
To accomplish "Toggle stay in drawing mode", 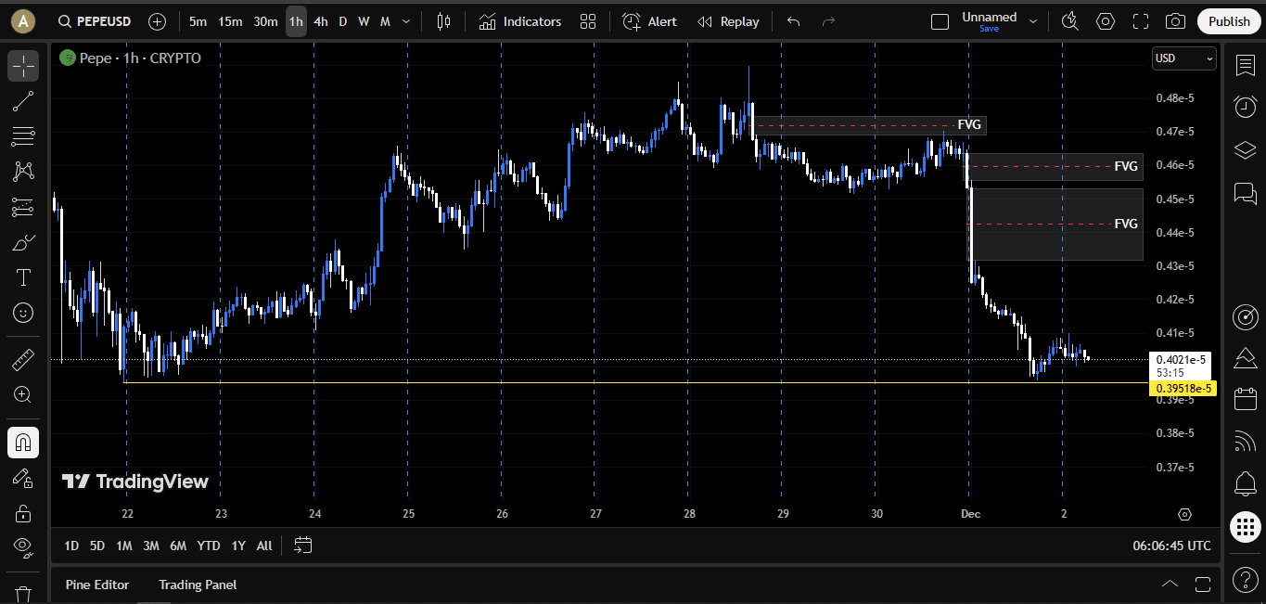I will click(23, 478).
